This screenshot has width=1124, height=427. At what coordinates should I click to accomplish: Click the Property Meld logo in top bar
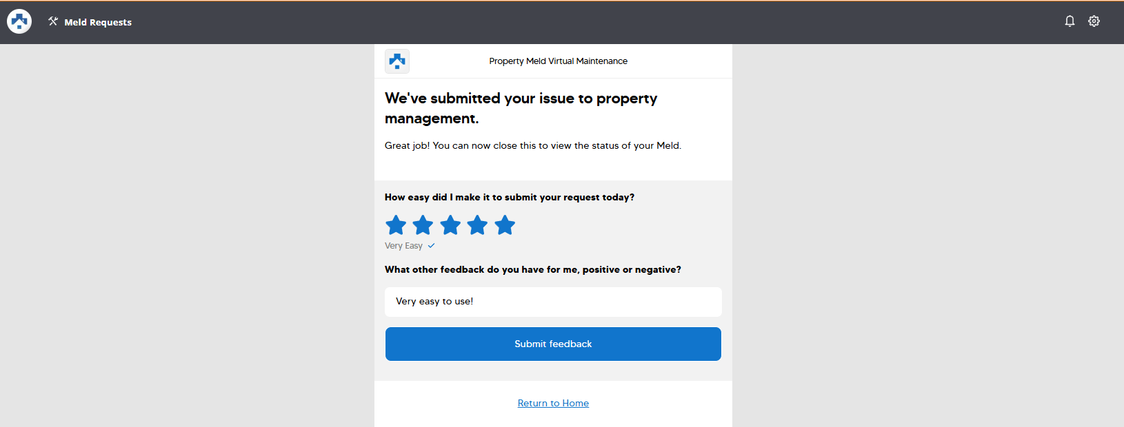pyautogui.click(x=19, y=22)
